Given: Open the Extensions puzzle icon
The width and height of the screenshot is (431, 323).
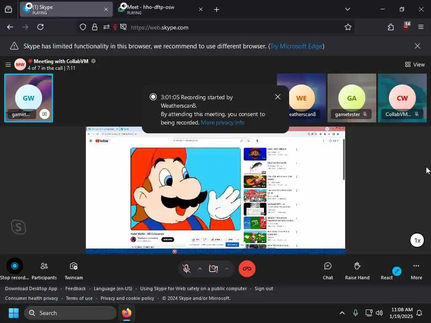Looking at the screenshot, I should click(x=391, y=27).
